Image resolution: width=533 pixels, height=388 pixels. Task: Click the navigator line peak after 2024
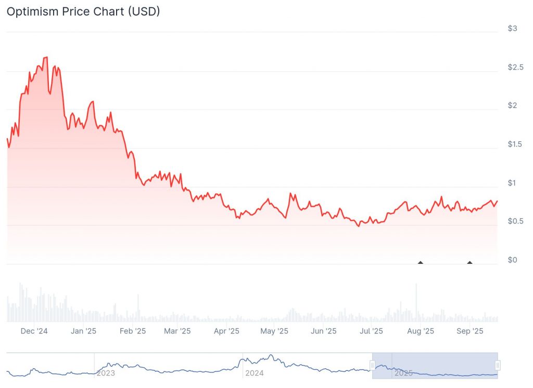coord(270,355)
